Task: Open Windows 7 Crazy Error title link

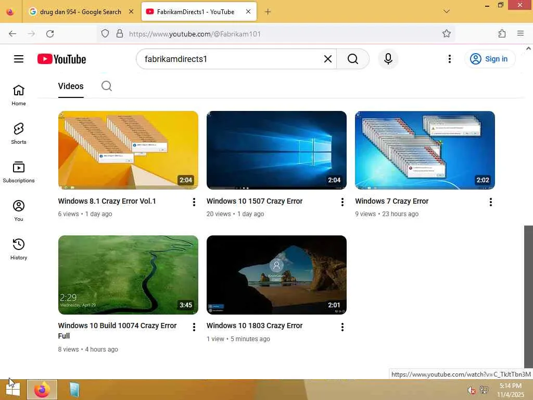Action: pyautogui.click(x=391, y=201)
